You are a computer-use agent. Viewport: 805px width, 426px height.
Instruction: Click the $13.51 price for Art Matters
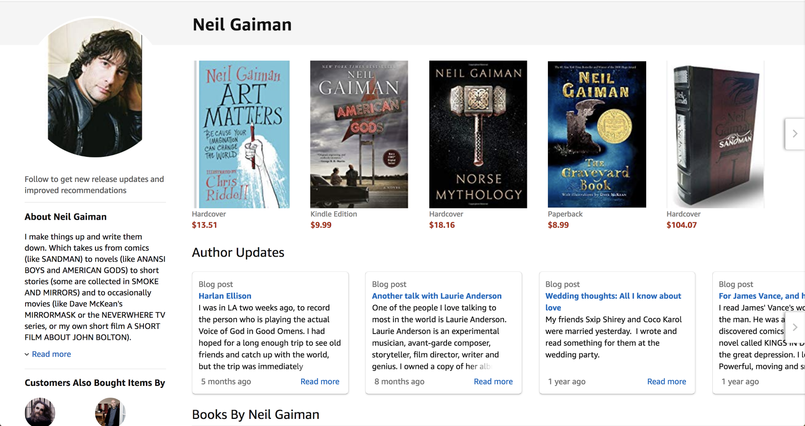pos(204,225)
